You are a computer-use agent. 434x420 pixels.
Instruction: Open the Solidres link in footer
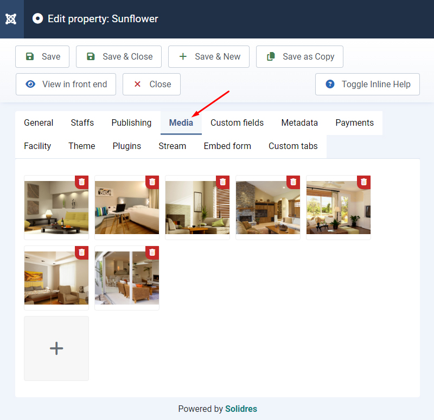241,409
